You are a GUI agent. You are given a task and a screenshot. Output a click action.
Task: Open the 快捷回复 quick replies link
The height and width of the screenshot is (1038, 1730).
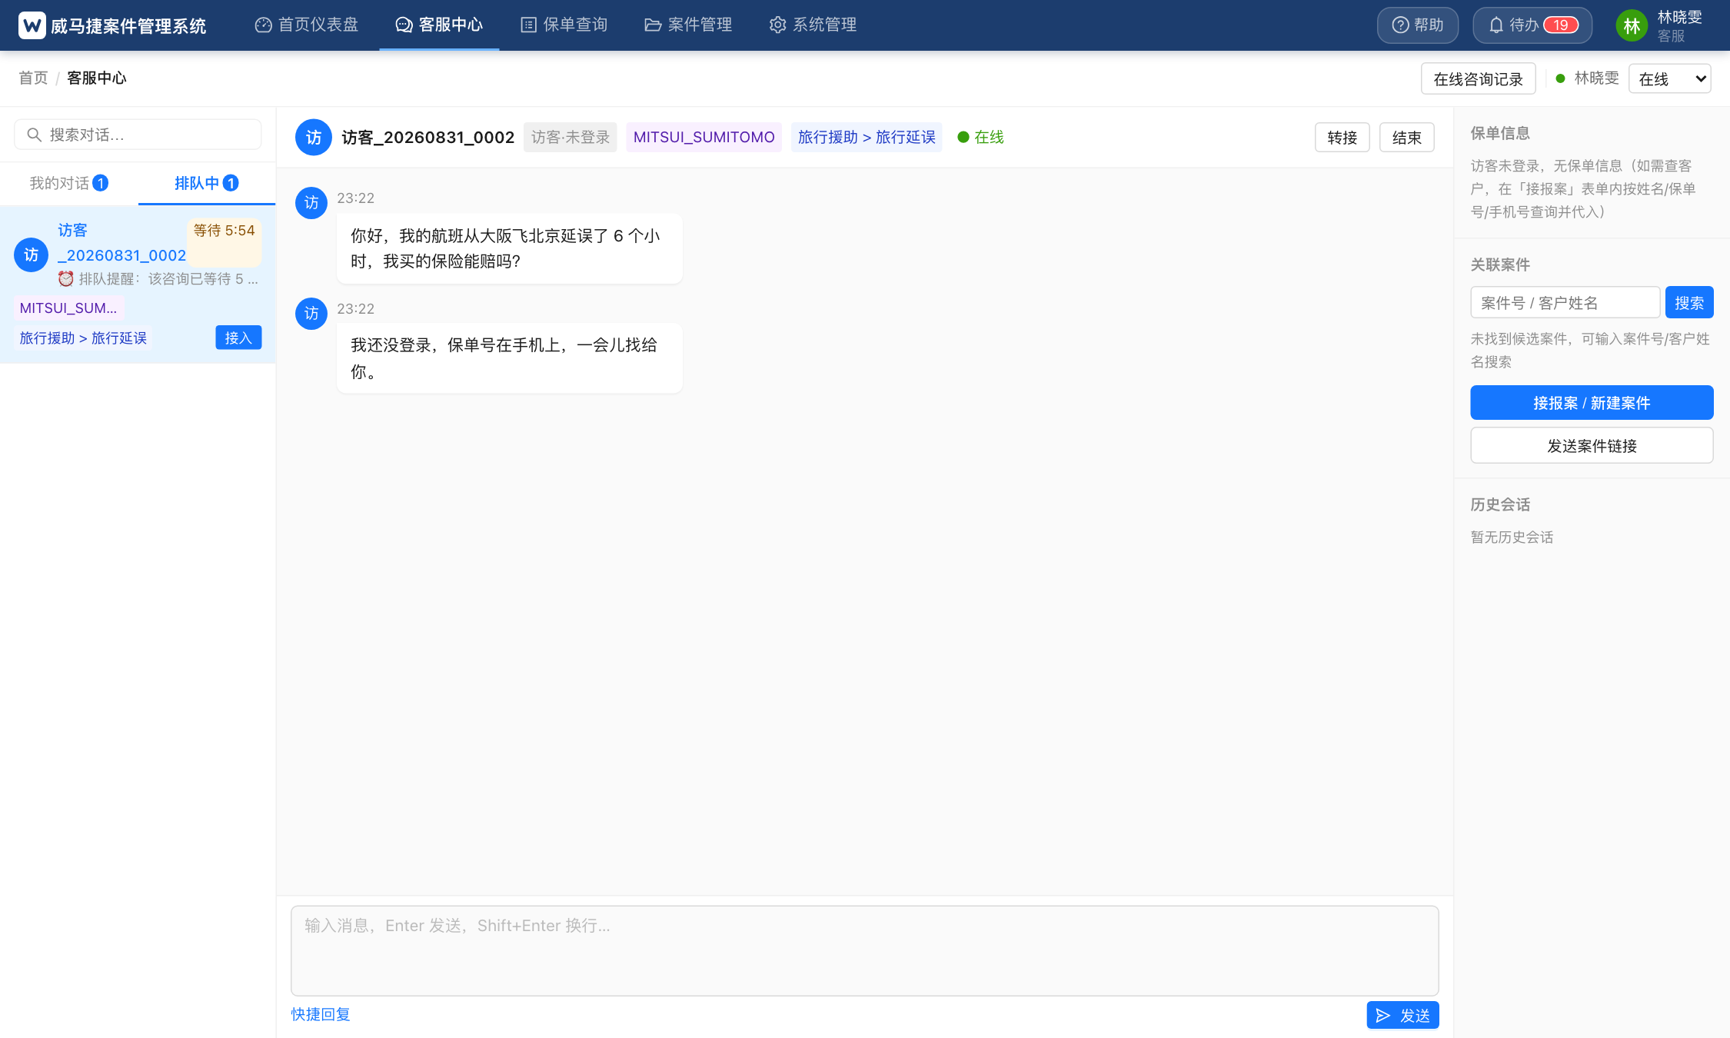[x=321, y=1014]
